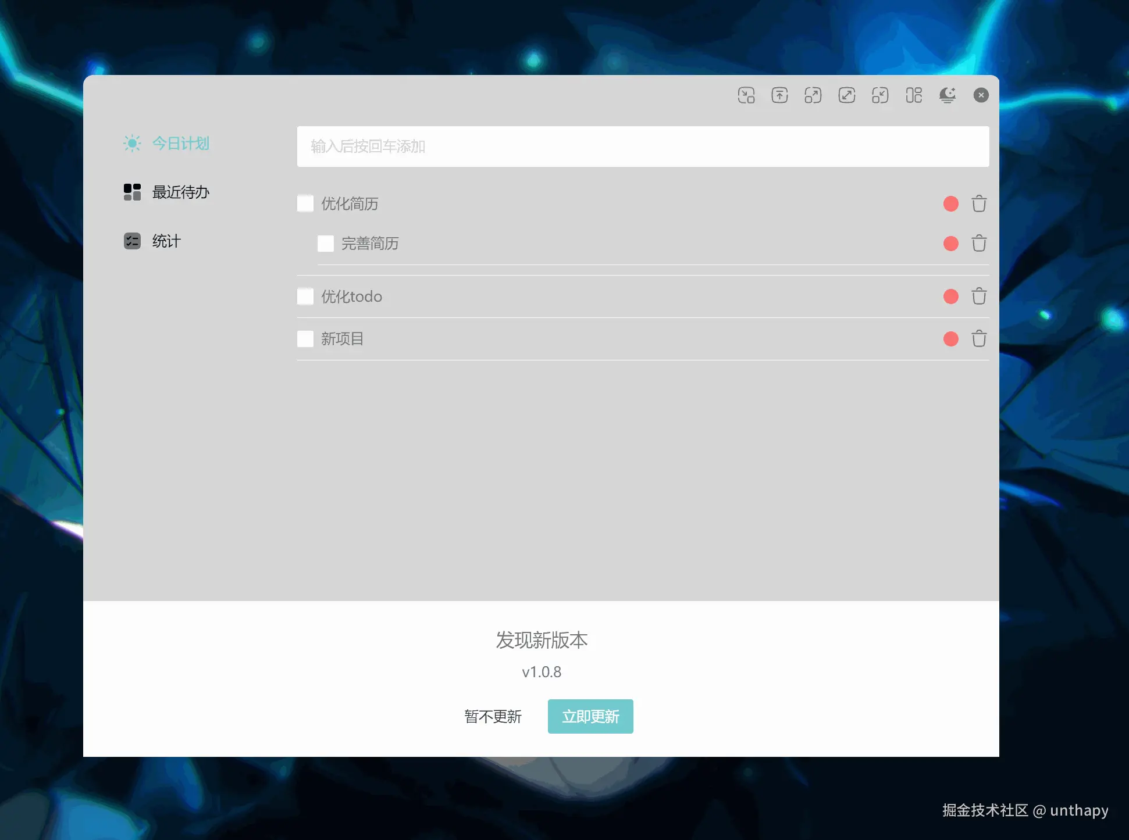Click the expand icon with up-right arrow
Image resolution: width=1129 pixels, height=840 pixels.
click(x=813, y=95)
